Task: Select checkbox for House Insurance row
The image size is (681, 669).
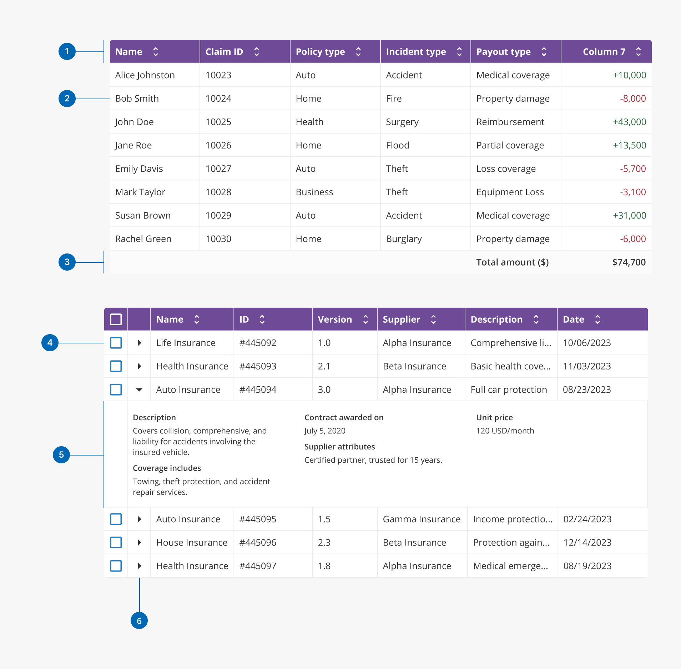Action: (116, 543)
